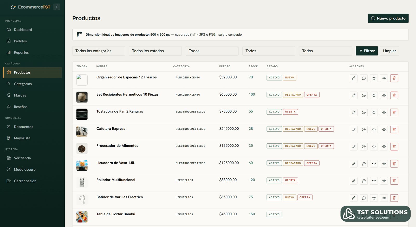
Task: Star the Tostadora de Pan product
Action: point(374,112)
